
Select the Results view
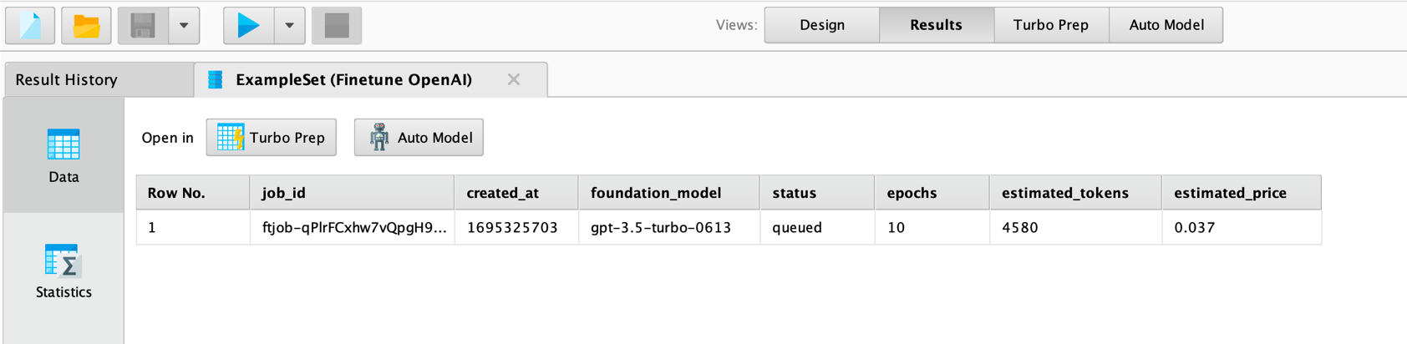click(x=936, y=25)
